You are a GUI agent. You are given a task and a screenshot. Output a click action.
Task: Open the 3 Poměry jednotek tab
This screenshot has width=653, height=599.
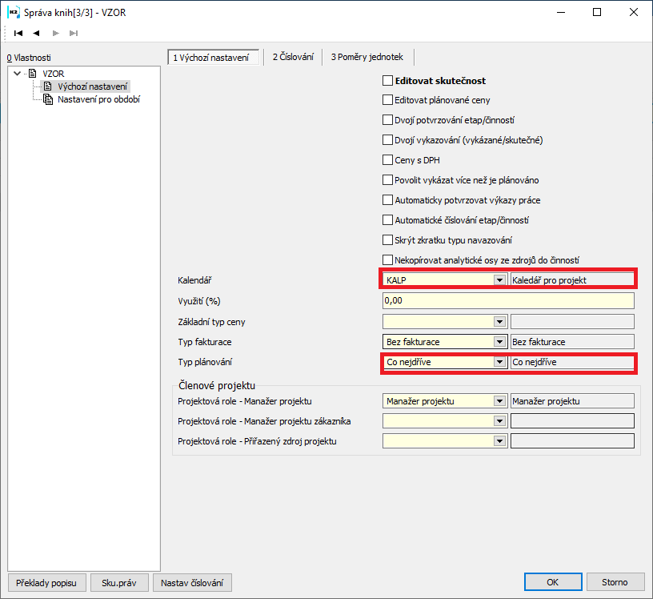(x=367, y=57)
